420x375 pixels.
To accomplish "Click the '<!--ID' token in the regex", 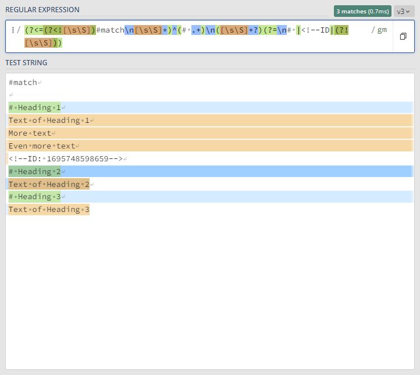I will [315, 30].
